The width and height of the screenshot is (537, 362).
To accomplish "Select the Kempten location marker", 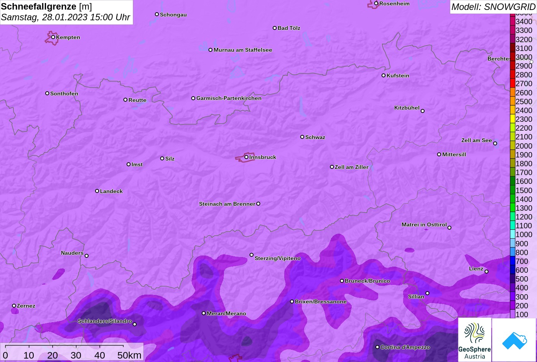I will pyautogui.click(x=53, y=37).
